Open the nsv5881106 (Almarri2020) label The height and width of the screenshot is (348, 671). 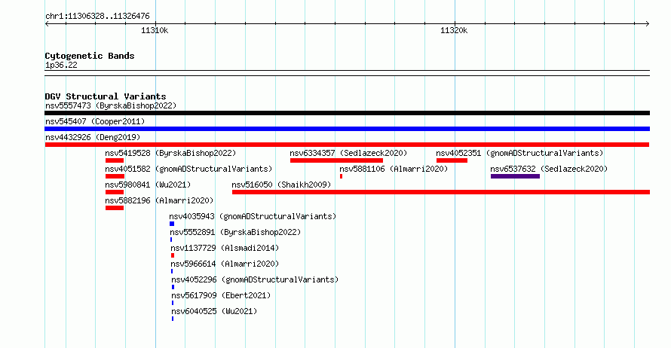pos(394,169)
